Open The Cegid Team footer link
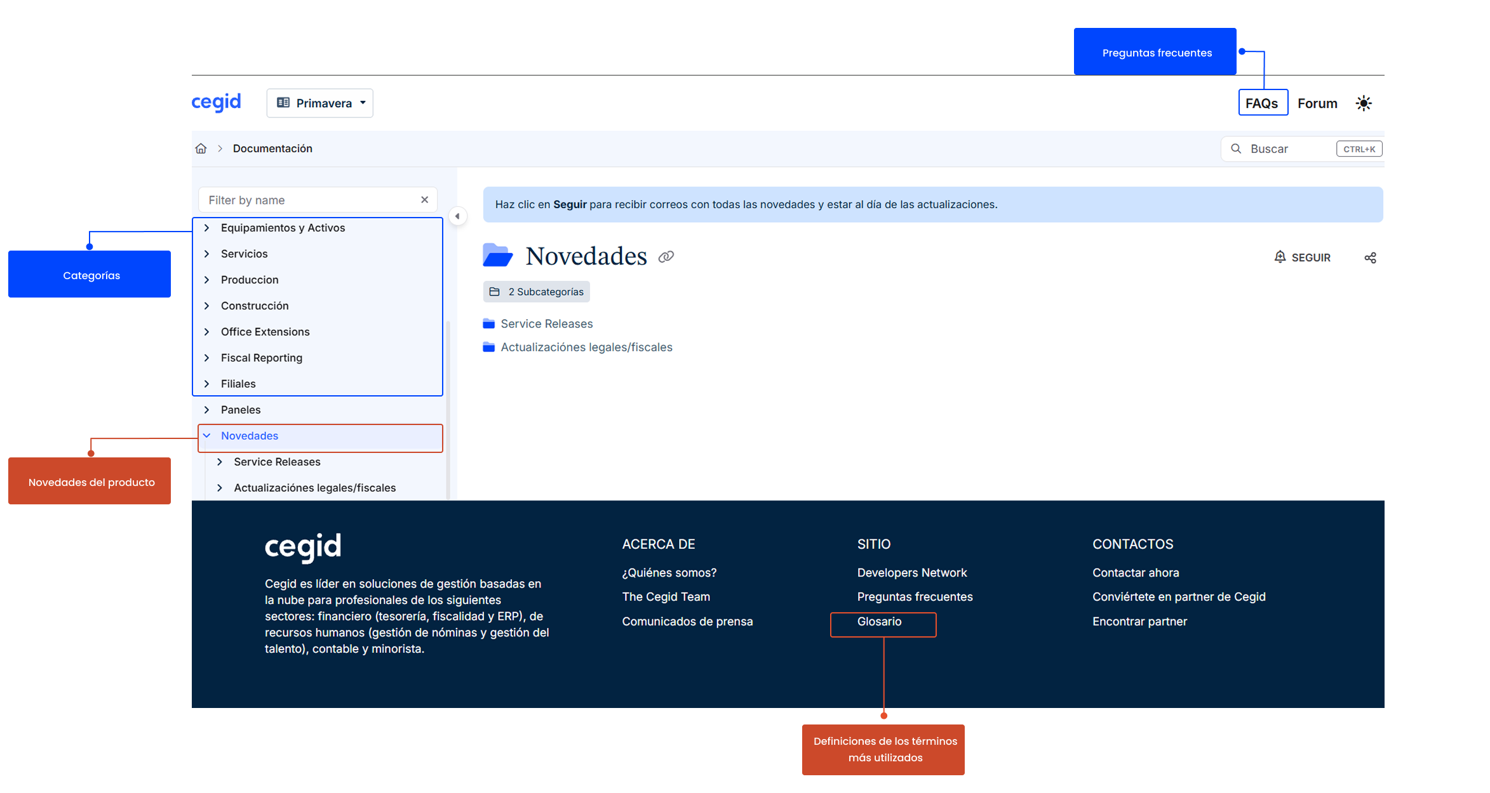 pos(666,597)
